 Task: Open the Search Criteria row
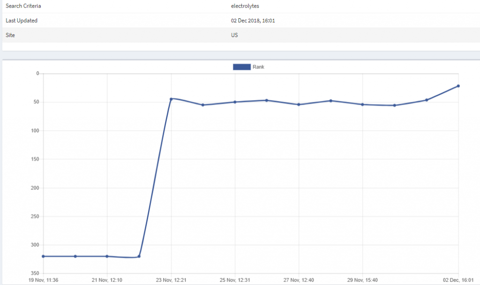tap(22, 6)
